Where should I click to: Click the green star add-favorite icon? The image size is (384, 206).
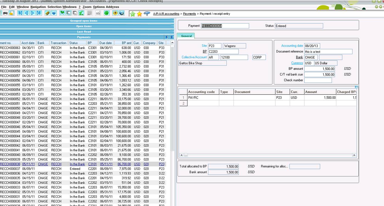point(133,14)
